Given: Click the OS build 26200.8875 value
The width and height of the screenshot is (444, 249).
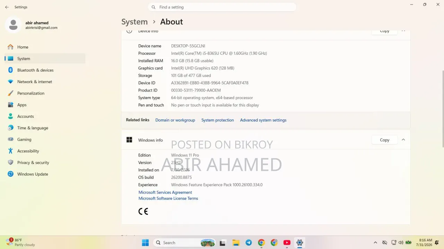Looking at the screenshot, I should [181, 177].
